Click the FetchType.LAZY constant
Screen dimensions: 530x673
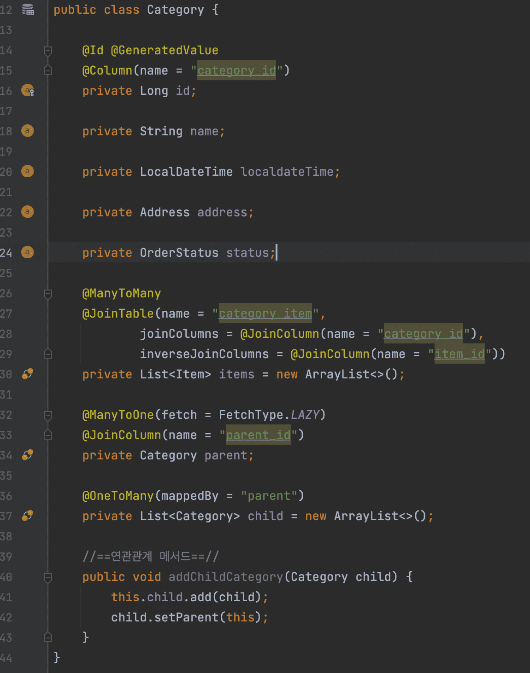click(269, 415)
